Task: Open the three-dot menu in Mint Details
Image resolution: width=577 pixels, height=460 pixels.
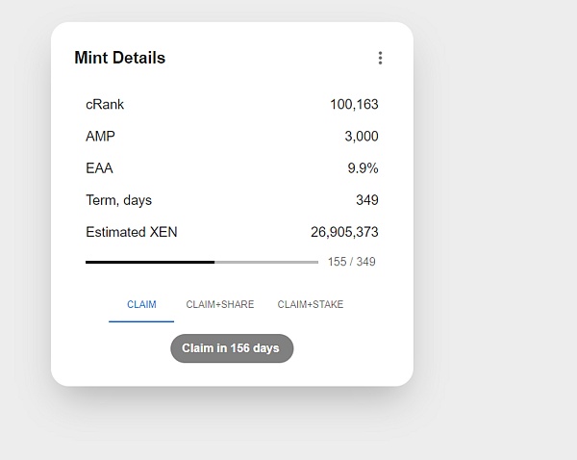Action: click(380, 58)
